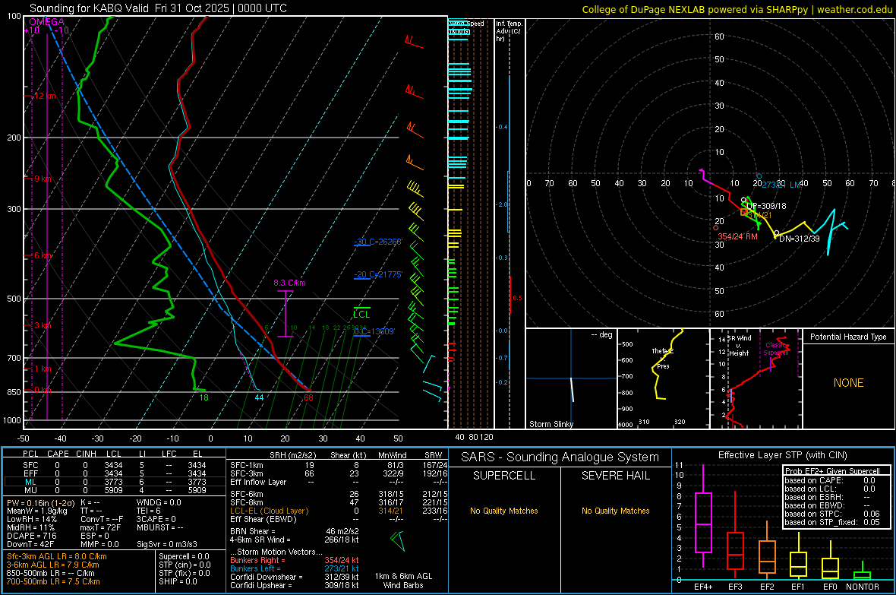The image size is (896, 595).
Task: Click the 'UP=309/18' hodograph label
Action: (766, 206)
